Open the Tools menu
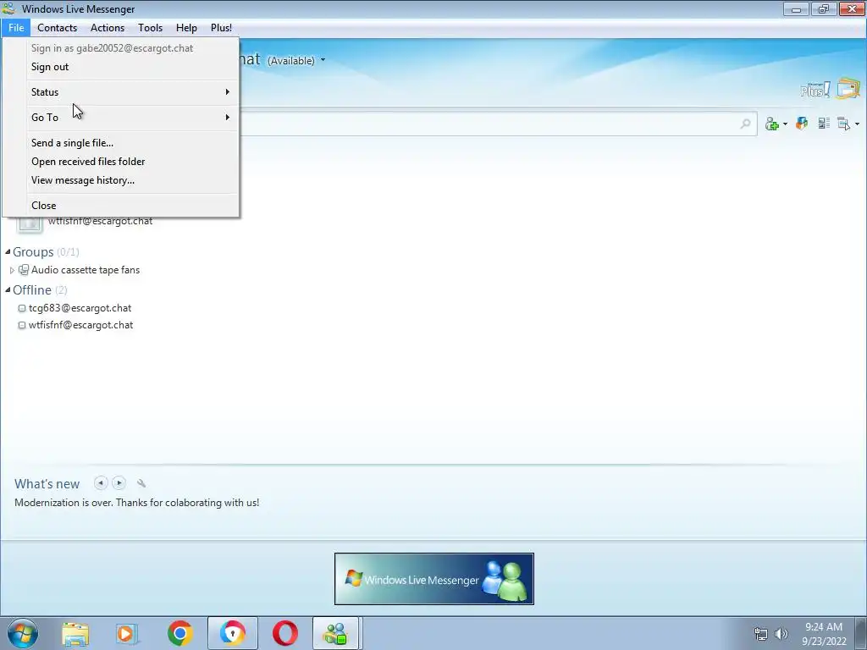Viewport: 867px width, 650px height. point(151,28)
